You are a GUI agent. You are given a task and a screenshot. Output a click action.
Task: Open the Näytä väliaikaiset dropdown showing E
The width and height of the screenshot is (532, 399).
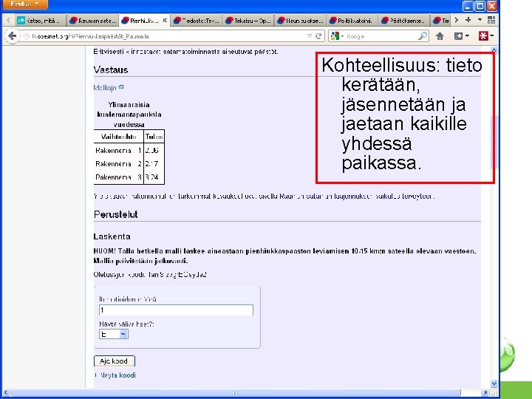pos(114,334)
